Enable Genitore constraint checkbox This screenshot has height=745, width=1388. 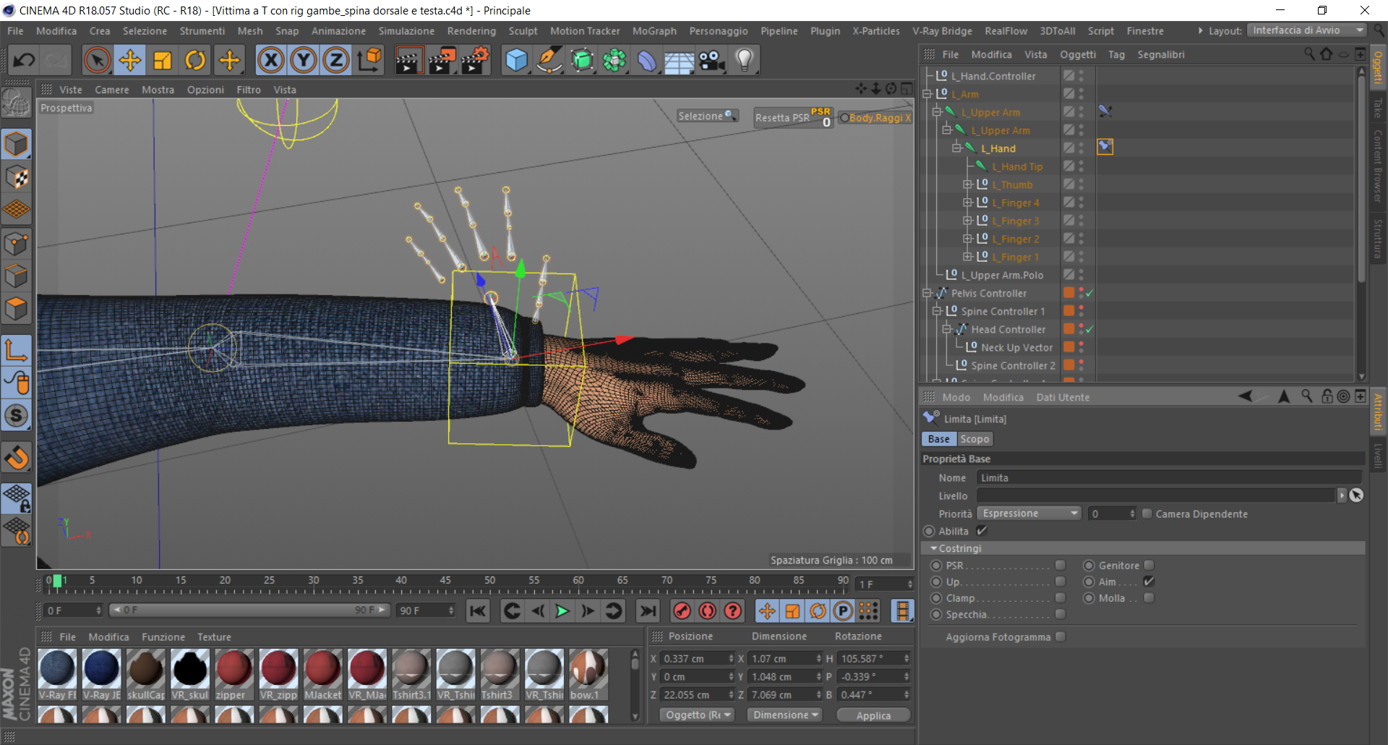1149,565
